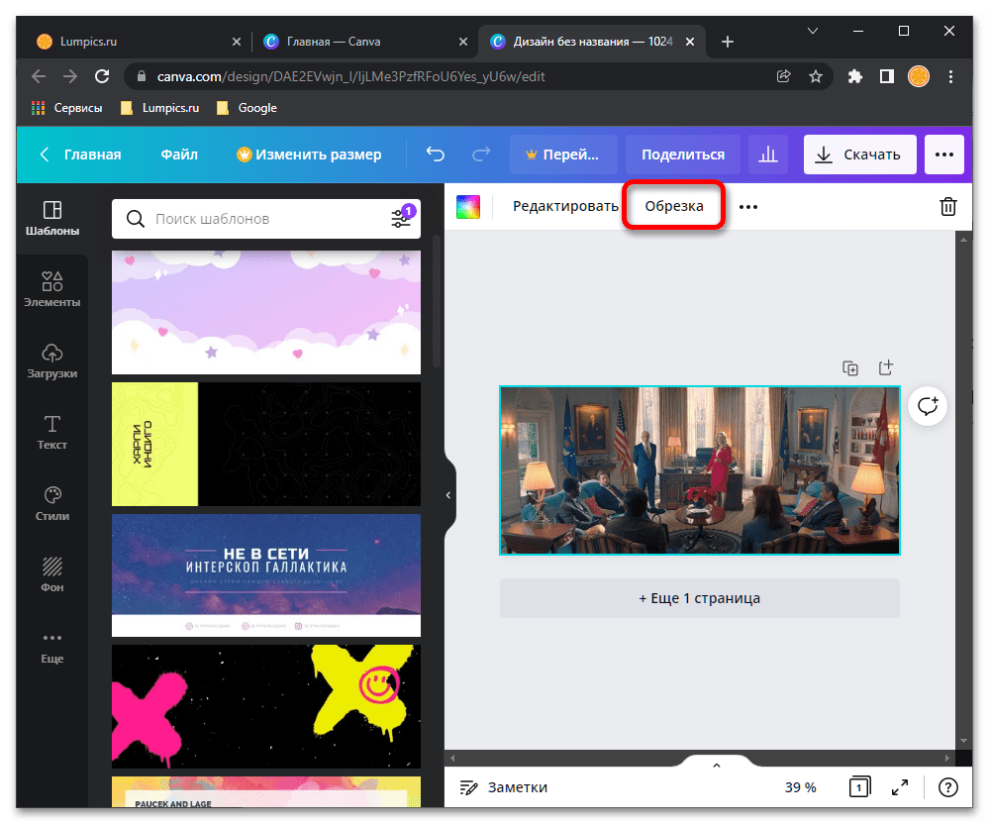Image resolution: width=989 pixels, height=824 pixels.
Task: Open the Загрузки uploads panel
Action: click(x=52, y=360)
